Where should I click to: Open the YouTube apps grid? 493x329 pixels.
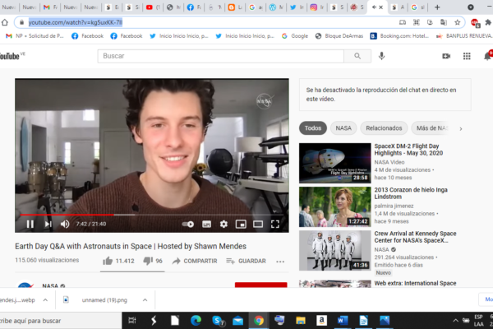click(467, 56)
